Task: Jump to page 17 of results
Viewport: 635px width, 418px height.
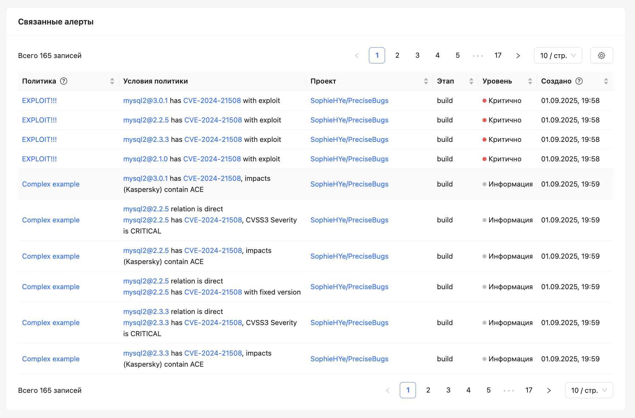Action: 498,55
